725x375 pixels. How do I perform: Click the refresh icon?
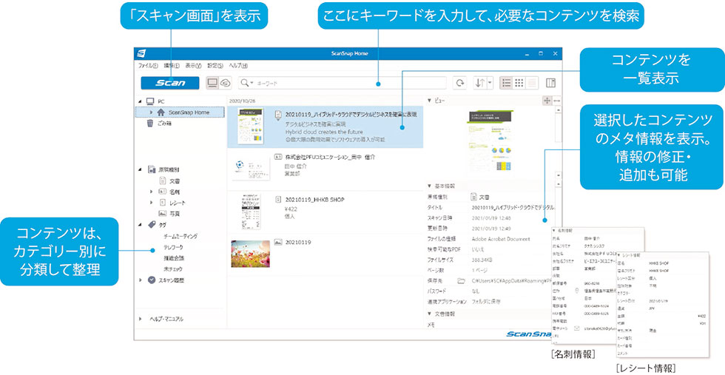click(460, 83)
